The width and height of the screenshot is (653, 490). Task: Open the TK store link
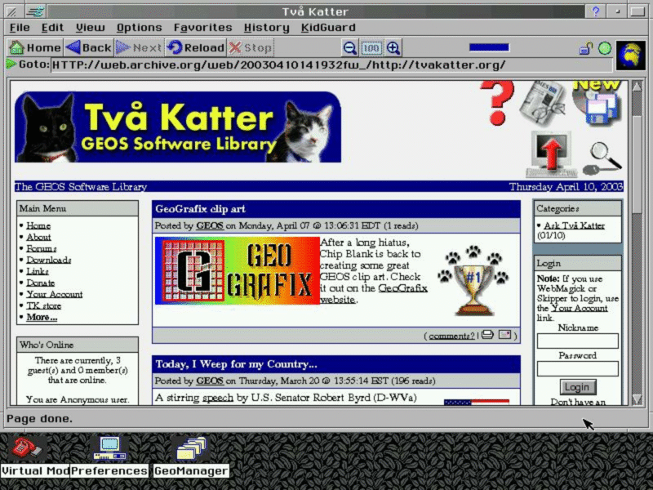pyautogui.click(x=44, y=305)
